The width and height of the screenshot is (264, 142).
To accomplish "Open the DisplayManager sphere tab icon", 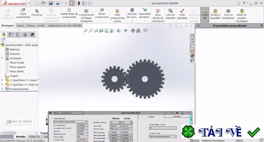I will pyautogui.click(x=32, y=35).
